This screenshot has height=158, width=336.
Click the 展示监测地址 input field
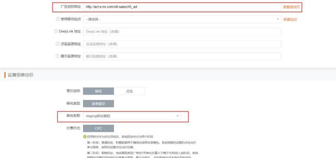(x=182, y=56)
